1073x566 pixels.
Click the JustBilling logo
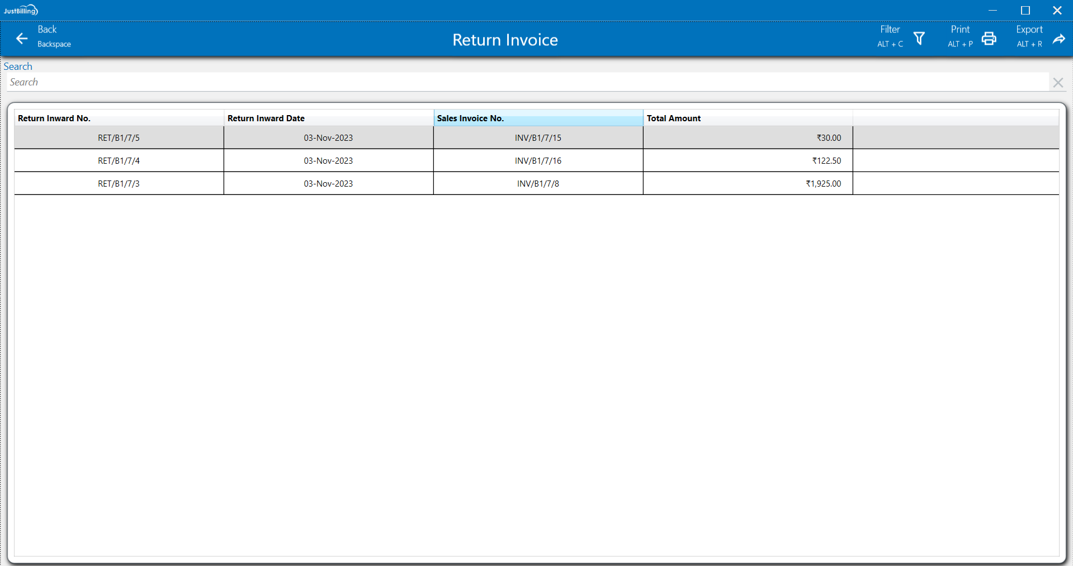(21, 10)
